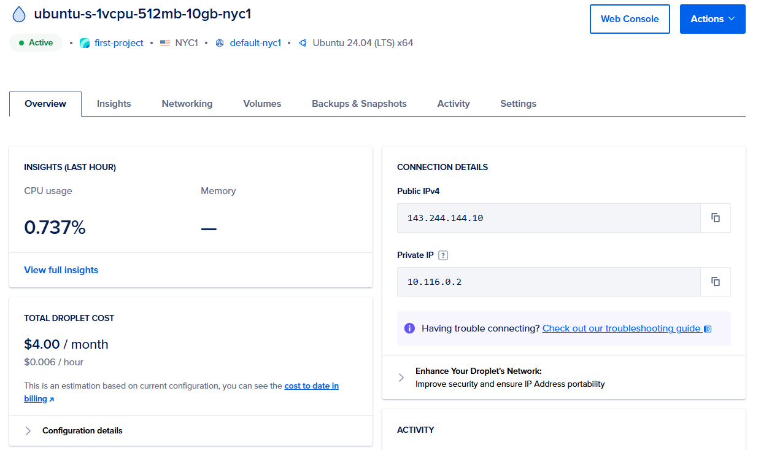Open Backups & Snapshots tab

coord(359,104)
